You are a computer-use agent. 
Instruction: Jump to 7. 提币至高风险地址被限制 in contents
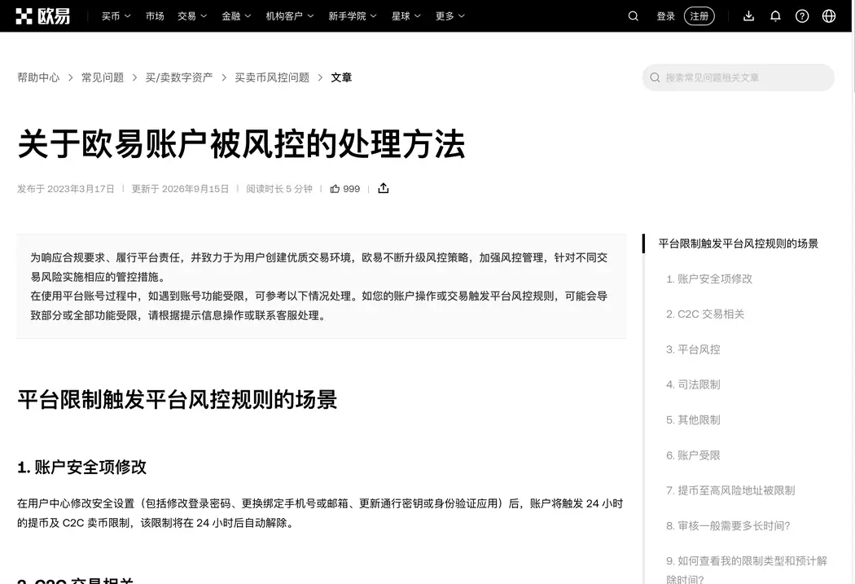tap(730, 490)
